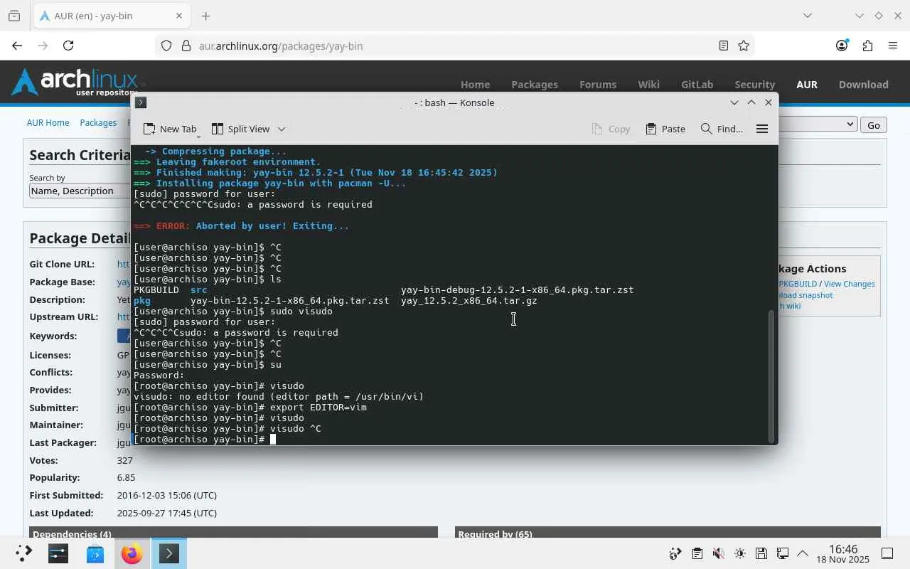Open a new Firefox tab
This screenshot has width=910, height=569.
click(x=205, y=16)
